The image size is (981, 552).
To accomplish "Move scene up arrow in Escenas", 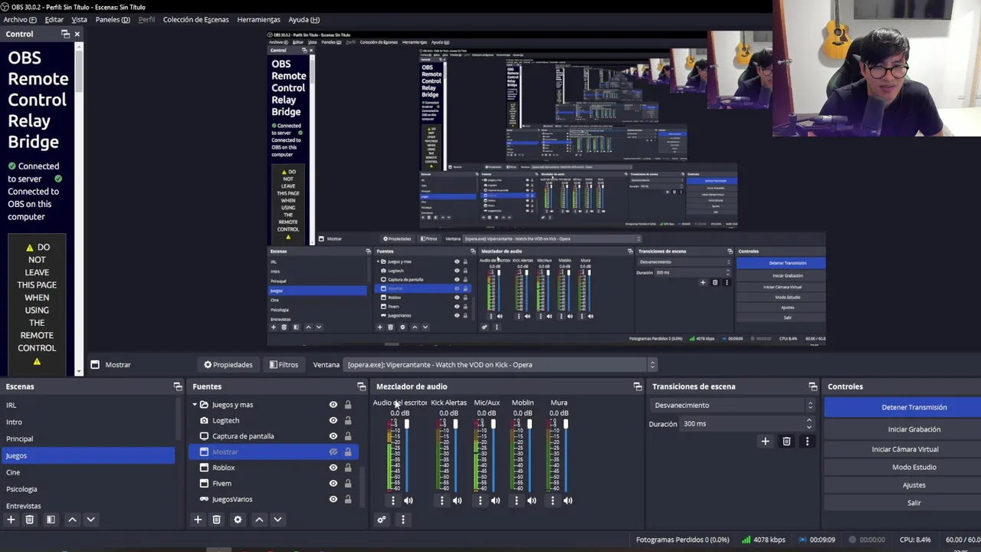I will 72,520.
